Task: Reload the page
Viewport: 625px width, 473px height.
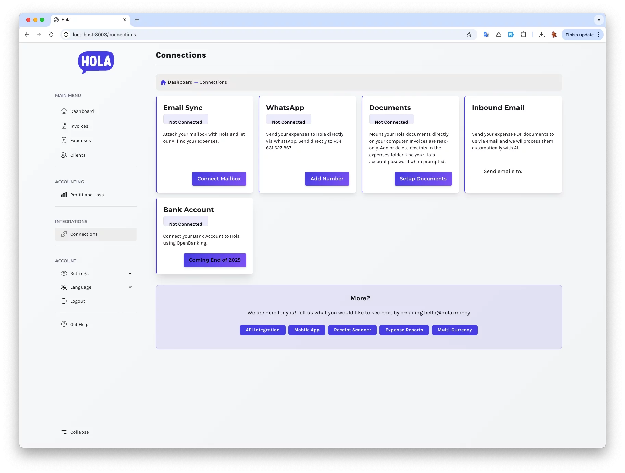Action: click(x=51, y=35)
